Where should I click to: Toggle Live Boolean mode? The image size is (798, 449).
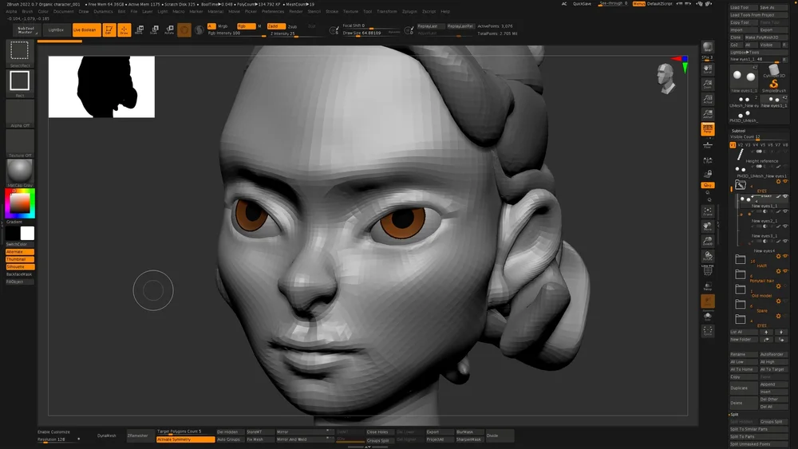86,30
